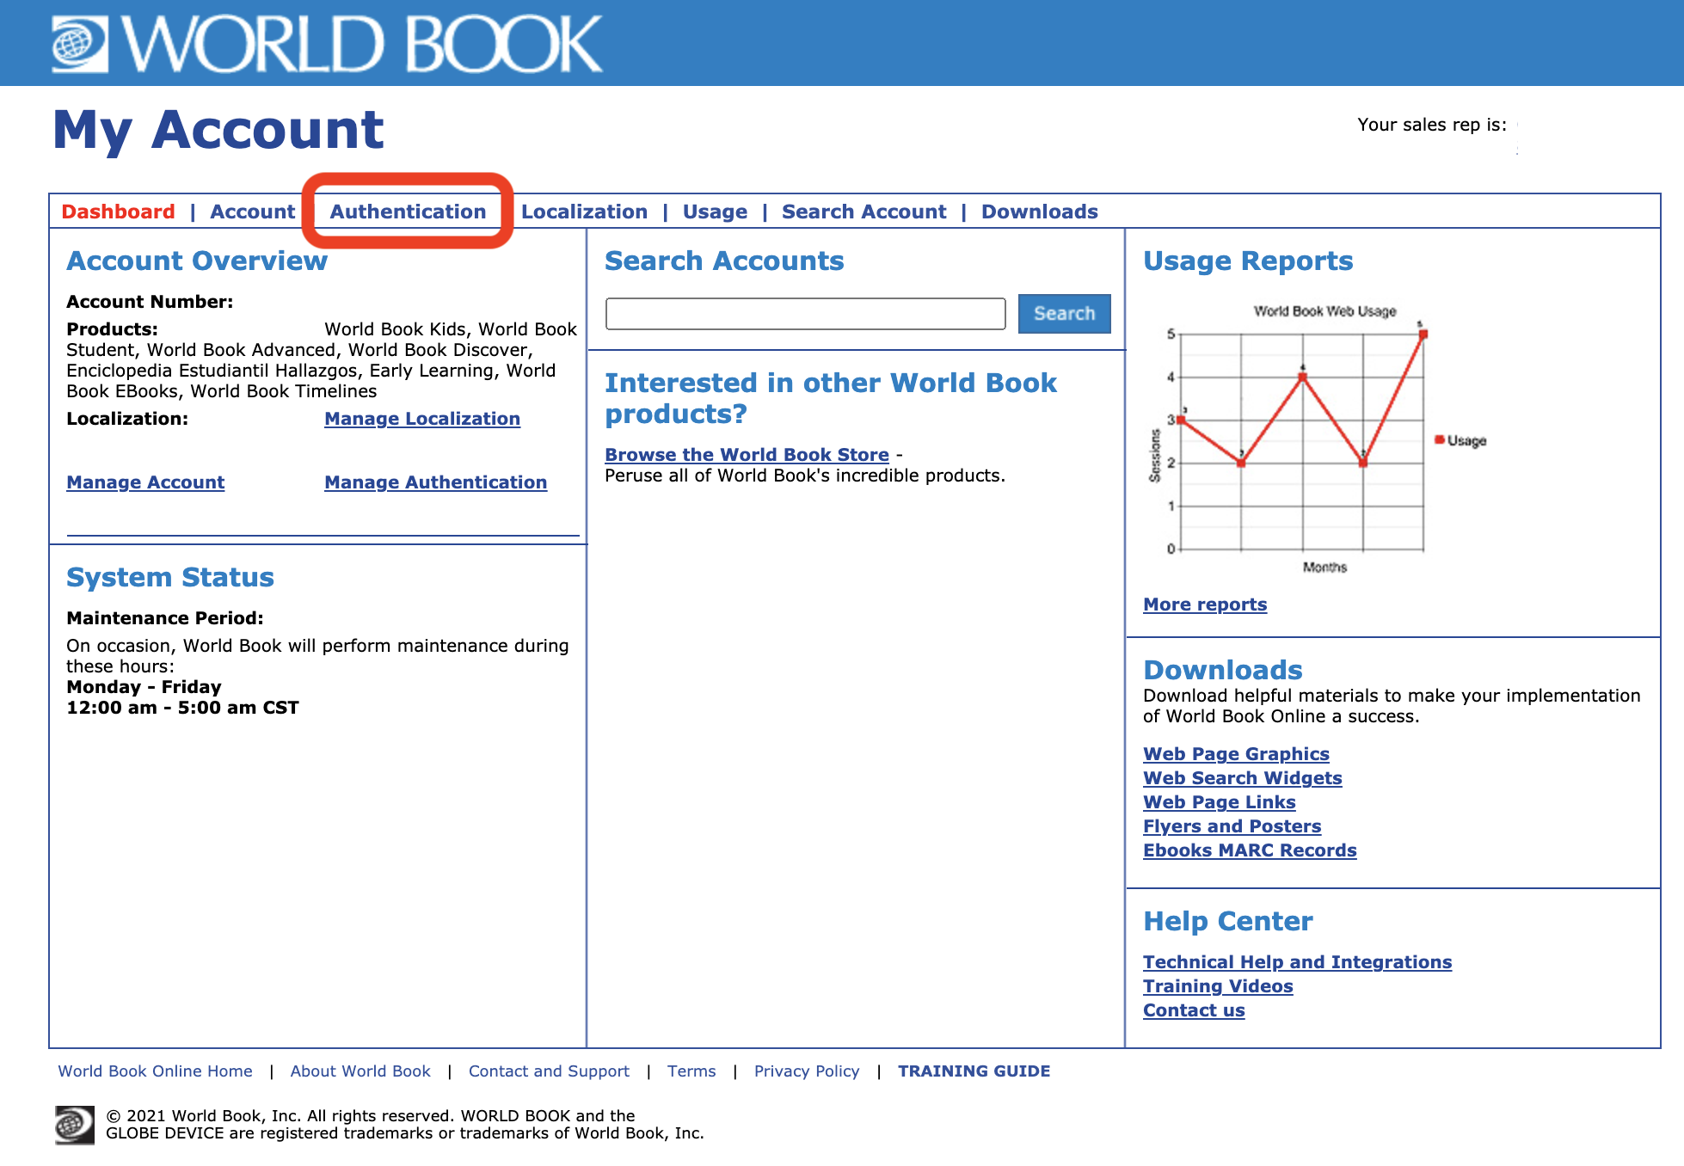The width and height of the screenshot is (1684, 1166).
Task: Click the small globe icon beside the copyright notice
Action: click(75, 1124)
